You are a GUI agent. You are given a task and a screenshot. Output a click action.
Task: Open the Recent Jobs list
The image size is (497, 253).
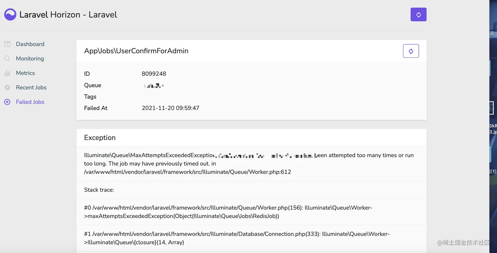[x=31, y=87]
